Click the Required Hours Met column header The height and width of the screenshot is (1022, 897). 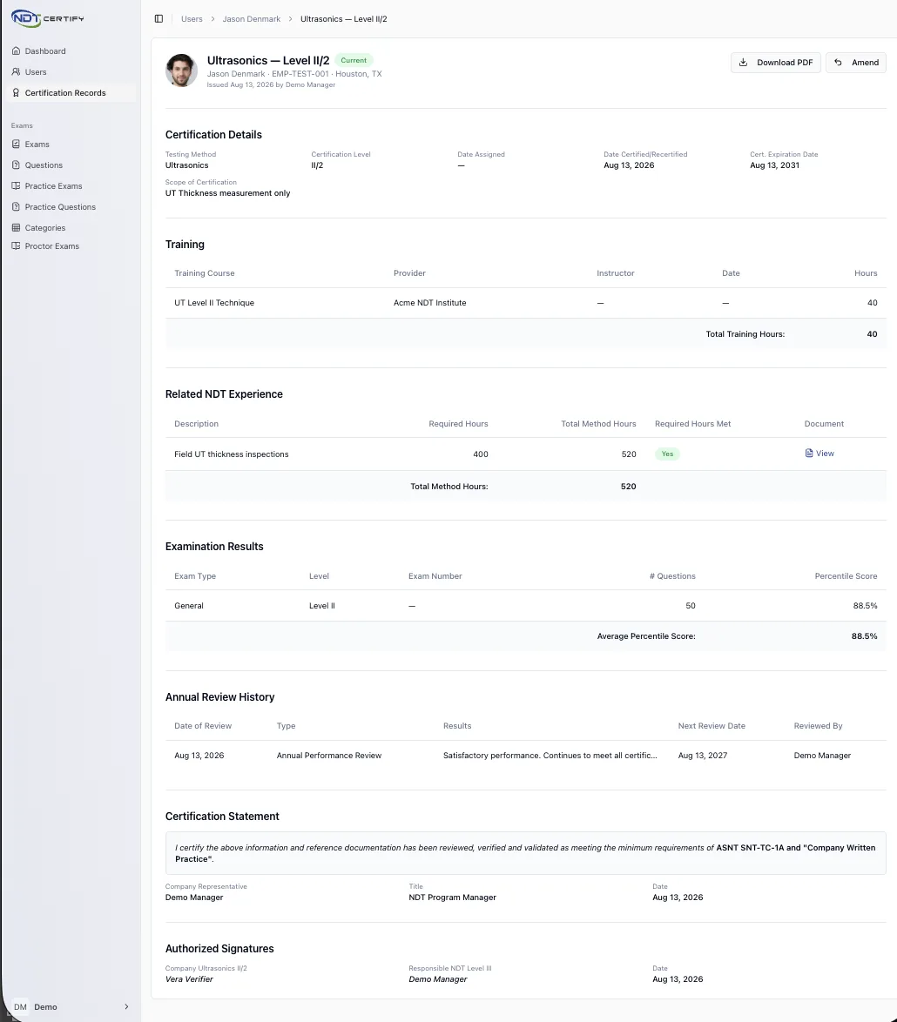tap(693, 424)
